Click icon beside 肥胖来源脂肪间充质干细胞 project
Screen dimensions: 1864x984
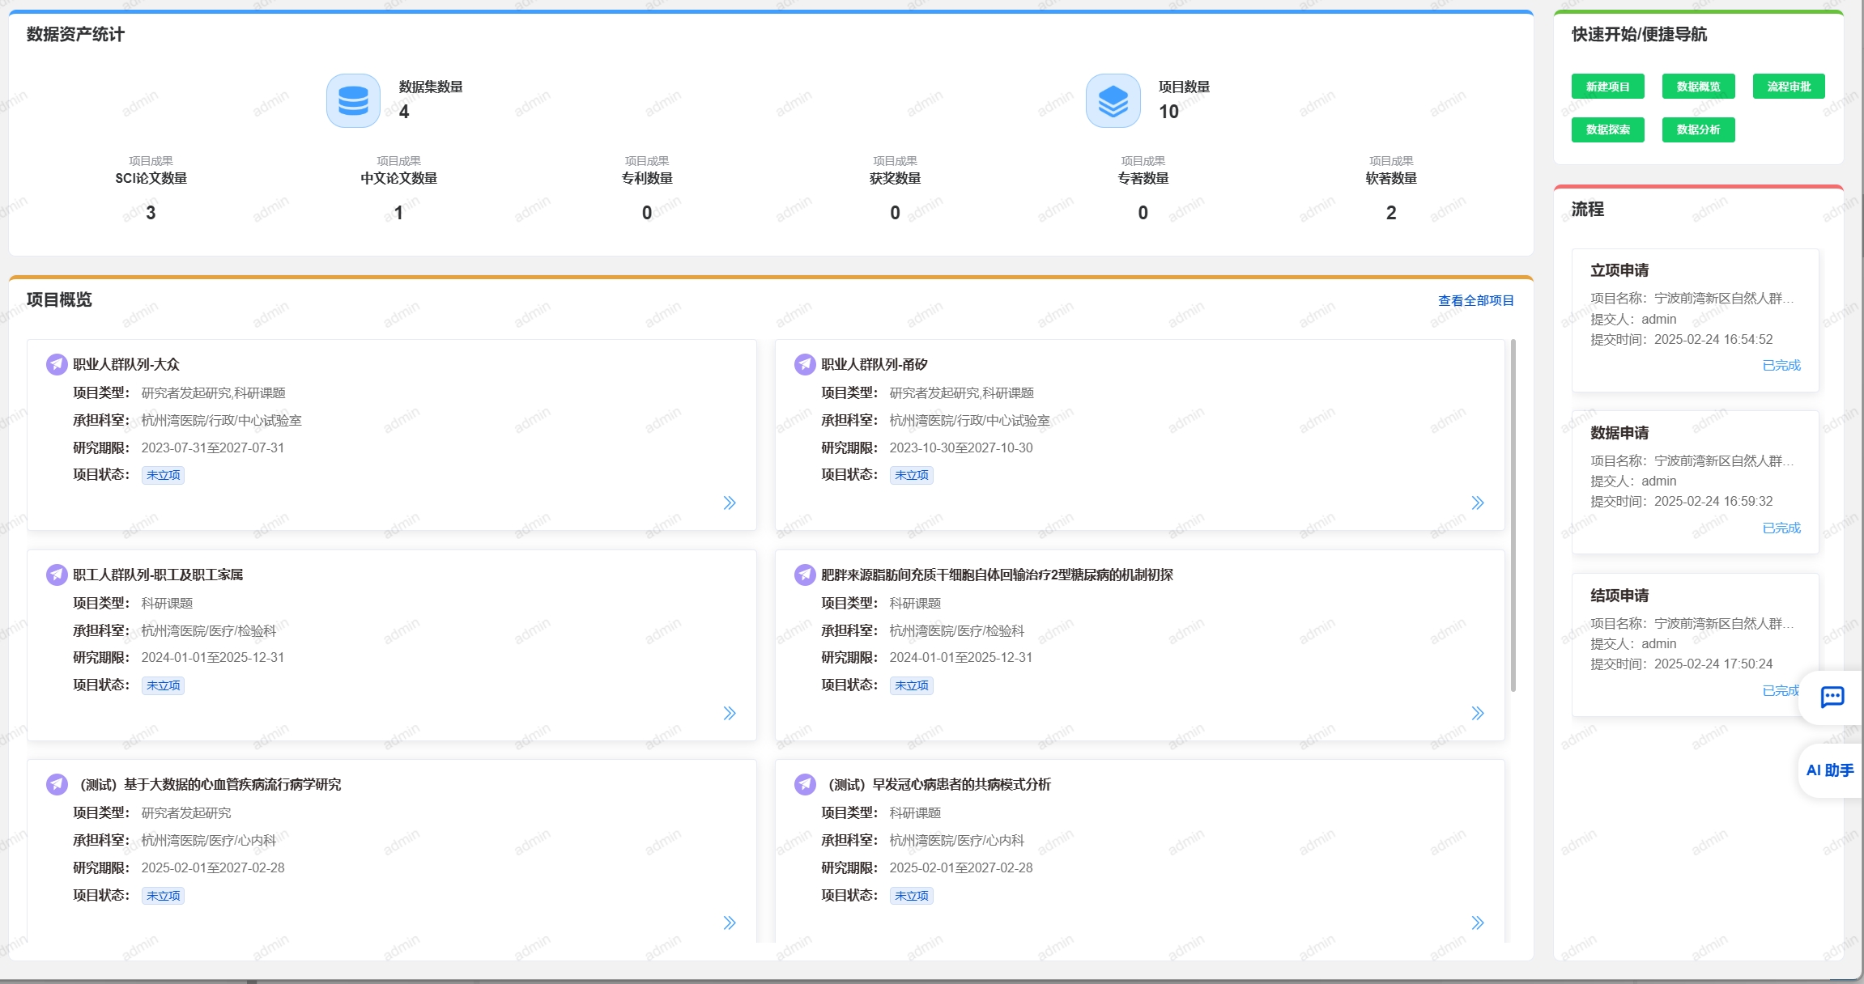coord(805,575)
